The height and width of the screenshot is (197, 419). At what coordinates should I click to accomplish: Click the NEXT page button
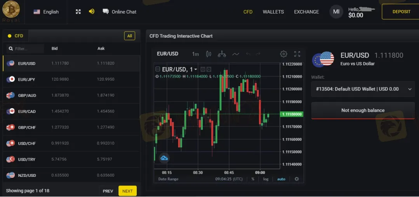(127, 191)
